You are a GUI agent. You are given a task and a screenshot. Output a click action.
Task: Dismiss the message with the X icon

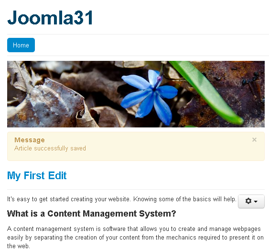[x=254, y=140]
